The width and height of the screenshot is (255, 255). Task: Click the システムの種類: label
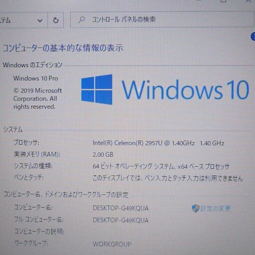click(x=33, y=166)
